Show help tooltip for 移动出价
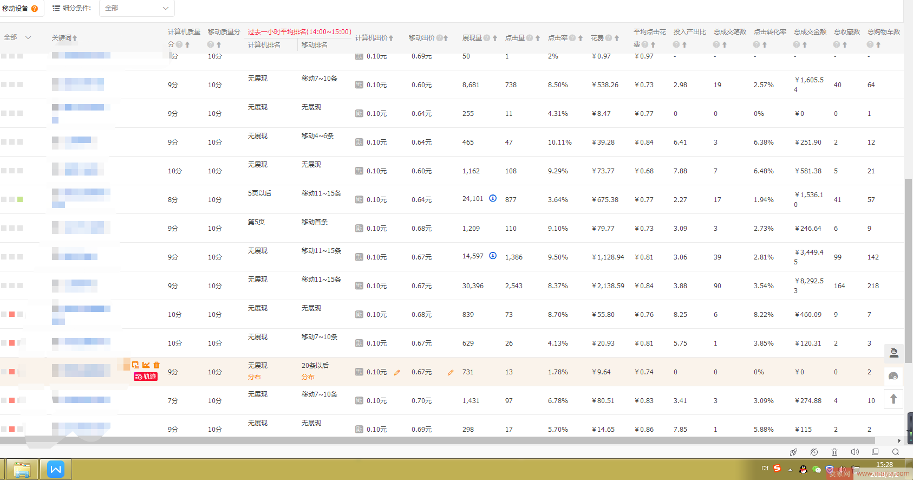913x480 pixels. point(440,38)
